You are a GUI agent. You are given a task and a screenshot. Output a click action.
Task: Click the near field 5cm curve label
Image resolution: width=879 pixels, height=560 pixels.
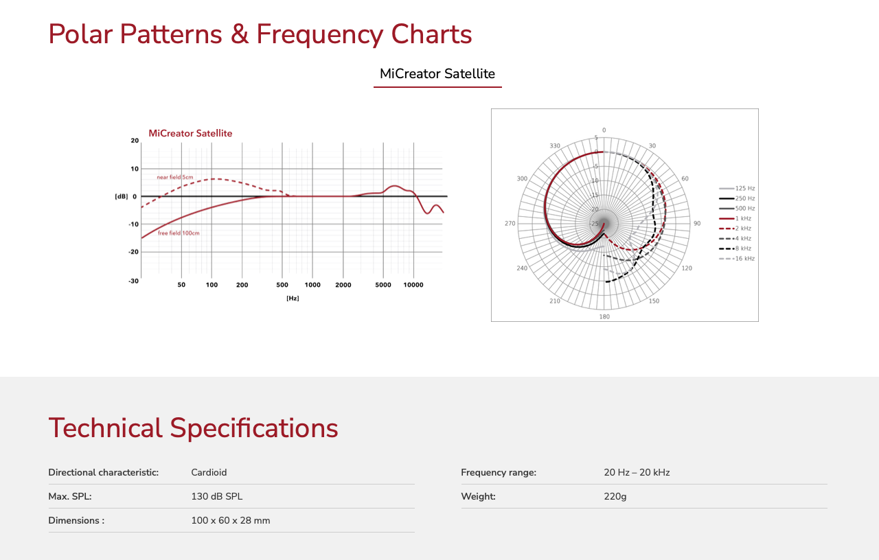(175, 177)
